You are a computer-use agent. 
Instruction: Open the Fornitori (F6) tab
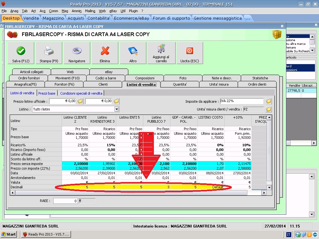coord(64,84)
